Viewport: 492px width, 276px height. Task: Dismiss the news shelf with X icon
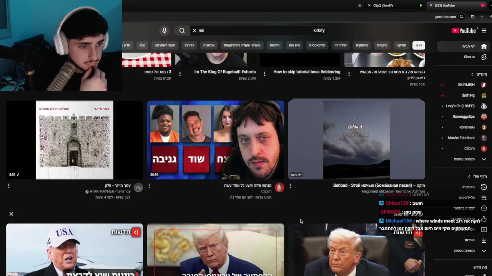coord(11,214)
